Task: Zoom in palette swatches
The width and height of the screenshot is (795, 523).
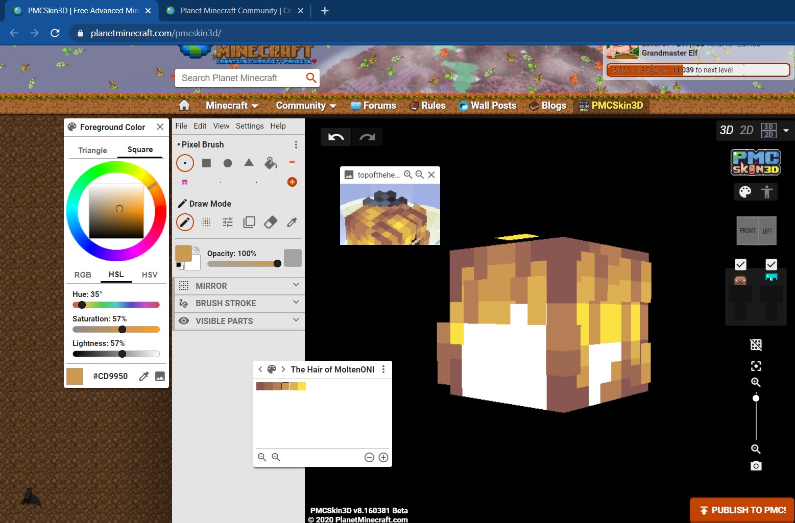Action: (276, 457)
